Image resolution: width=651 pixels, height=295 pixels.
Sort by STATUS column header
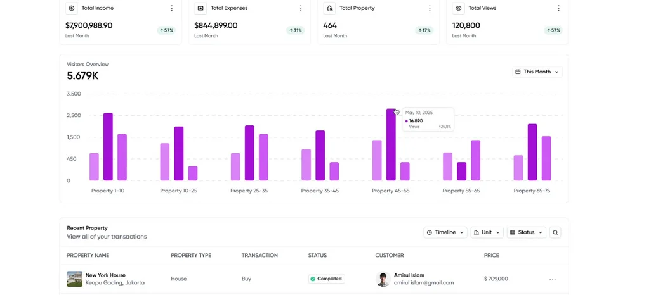[317, 255]
